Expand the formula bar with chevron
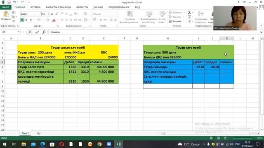Image resolution: width=264 pixels, height=148 pixels. [x=261, y=32]
